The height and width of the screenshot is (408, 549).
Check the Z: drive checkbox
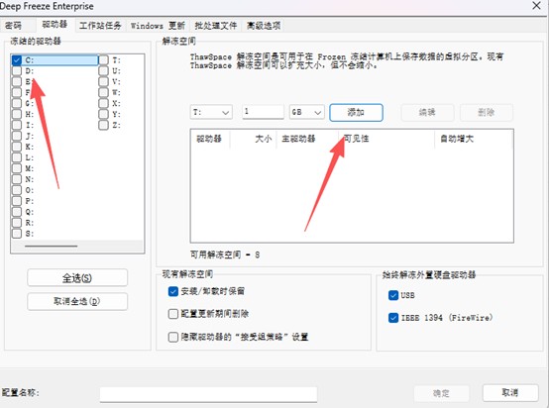coord(104,125)
